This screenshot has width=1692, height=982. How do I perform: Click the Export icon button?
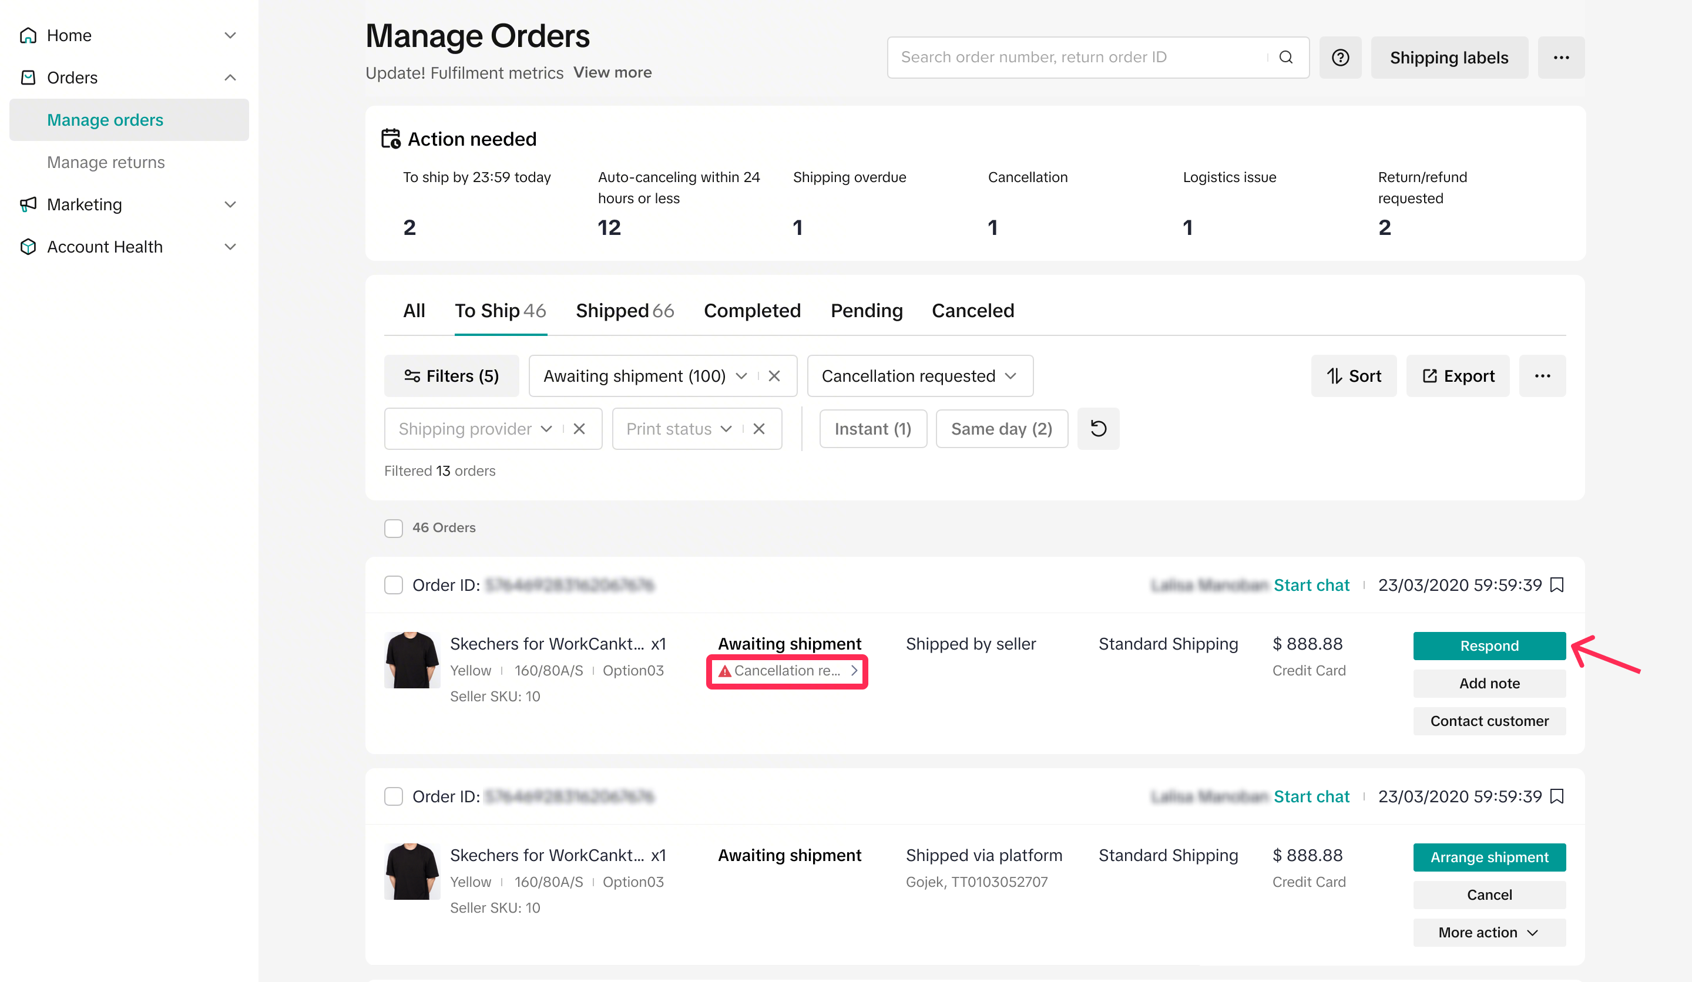pyautogui.click(x=1458, y=376)
